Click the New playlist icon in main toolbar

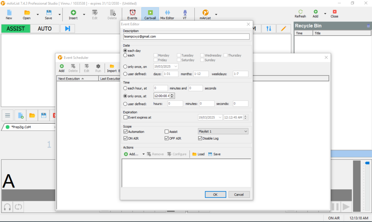(x=9, y=15)
